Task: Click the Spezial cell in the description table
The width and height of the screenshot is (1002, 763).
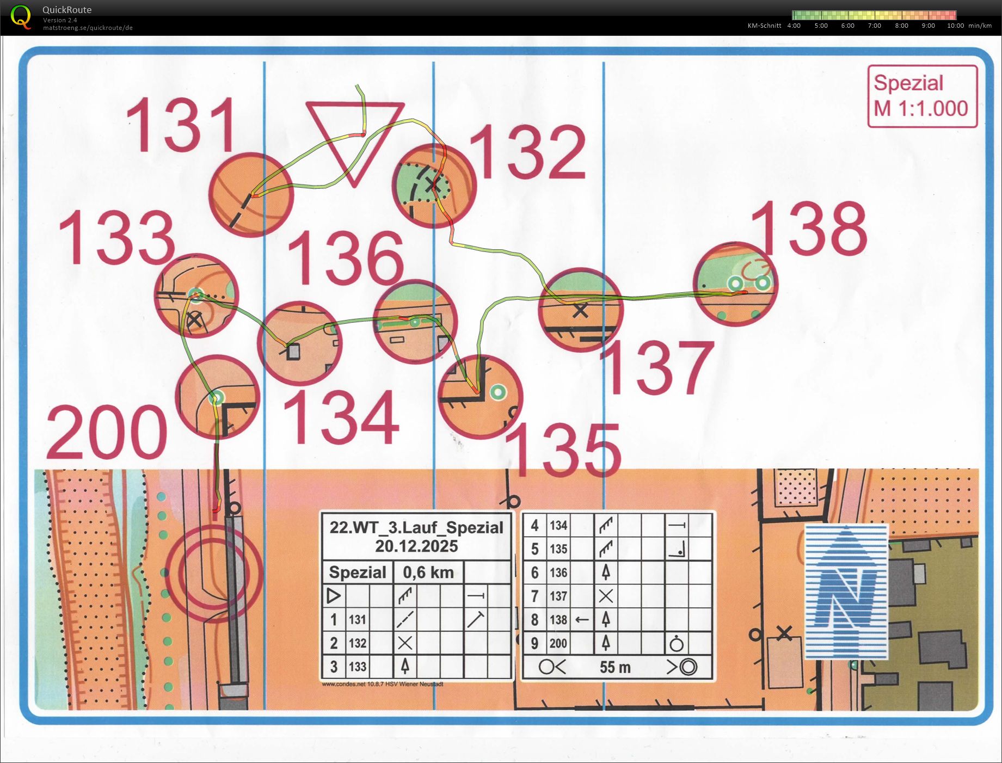Action: 358,573
